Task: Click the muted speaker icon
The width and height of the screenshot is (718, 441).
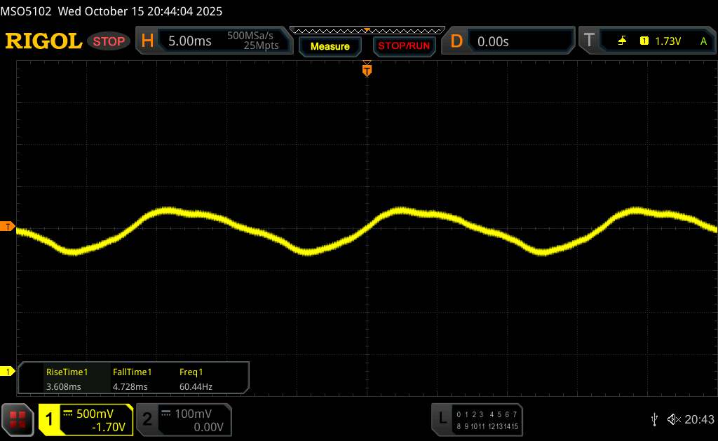Action: coord(674,419)
